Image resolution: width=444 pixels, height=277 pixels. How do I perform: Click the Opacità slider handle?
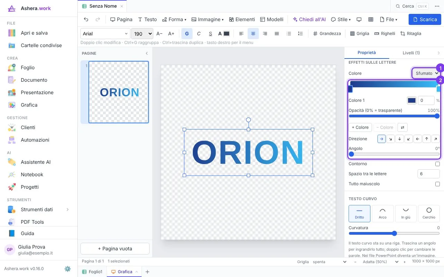tap(437, 116)
